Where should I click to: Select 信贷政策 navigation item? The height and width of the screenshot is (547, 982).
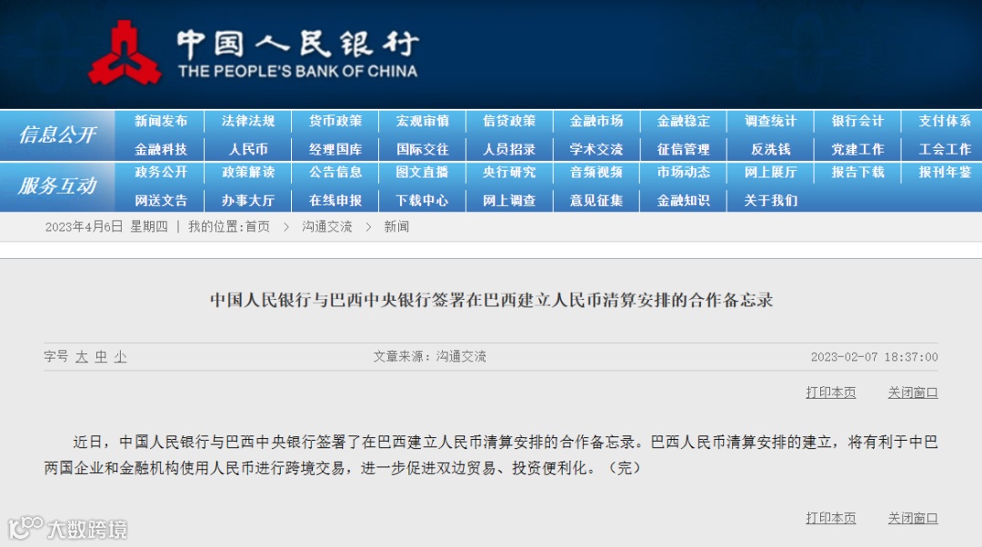click(509, 121)
